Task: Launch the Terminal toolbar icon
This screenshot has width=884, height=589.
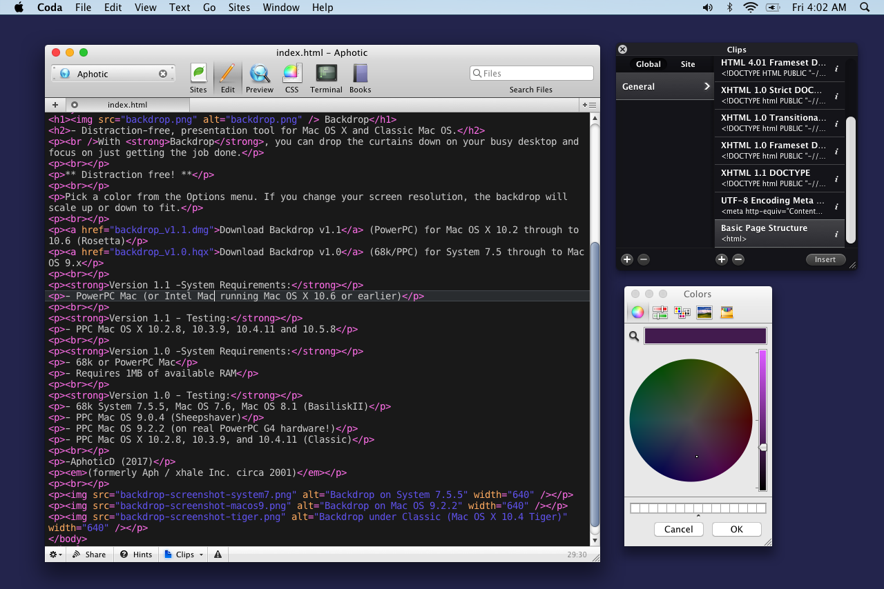Action: point(326,74)
